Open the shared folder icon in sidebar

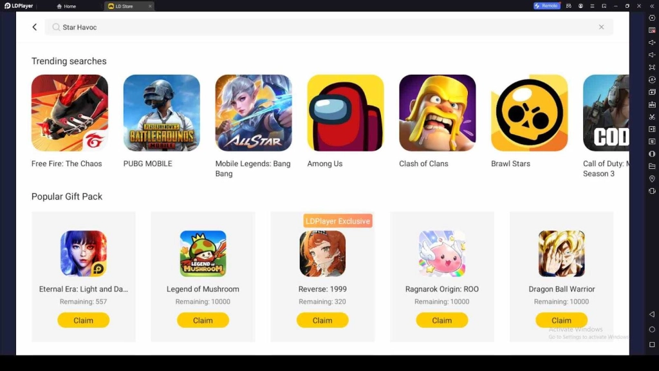(x=652, y=166)
